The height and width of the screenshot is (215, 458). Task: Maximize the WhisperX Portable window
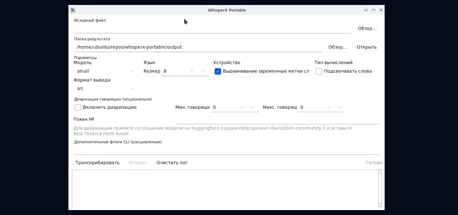point(373,10)
